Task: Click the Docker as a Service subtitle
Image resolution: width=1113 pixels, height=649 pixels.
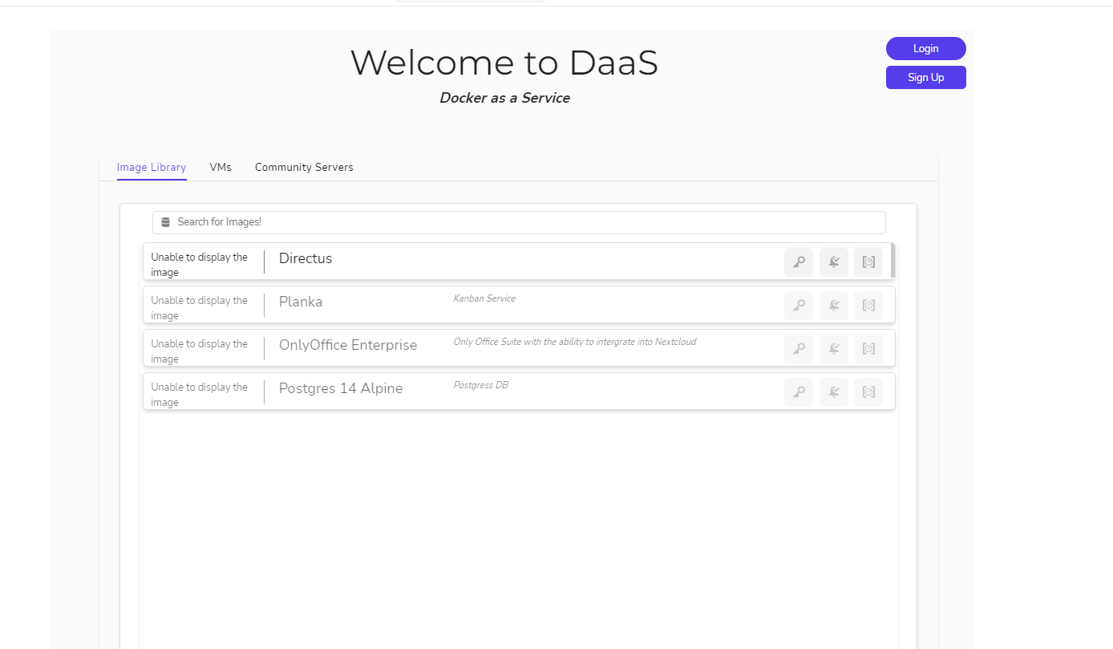Action: tap(504, 98)
